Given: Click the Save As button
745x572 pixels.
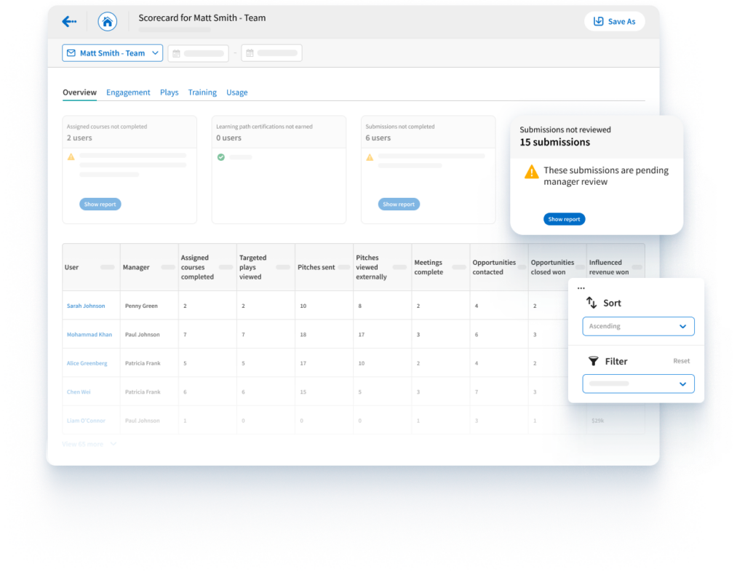Looking at the screenshot, I should [x=614, y=21].
